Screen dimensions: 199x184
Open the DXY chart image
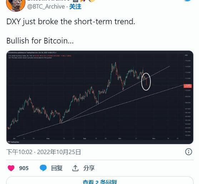click(100, 97)
